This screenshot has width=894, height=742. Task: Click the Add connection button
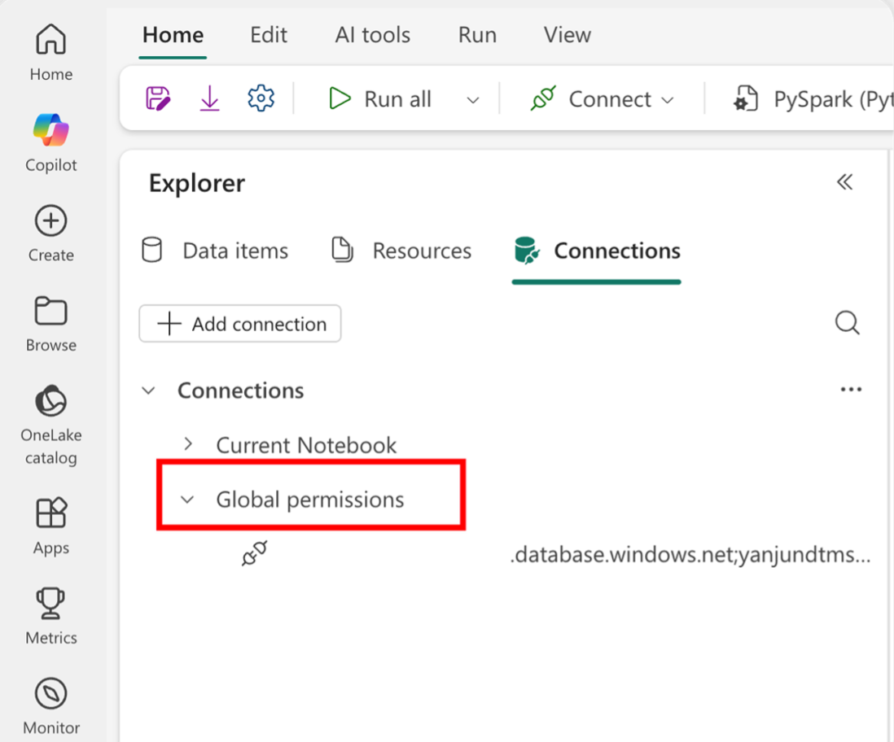pos(240,324)
